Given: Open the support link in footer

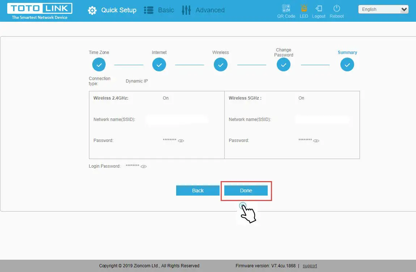Looking at the screenshot, I should [x=310, y=265].
